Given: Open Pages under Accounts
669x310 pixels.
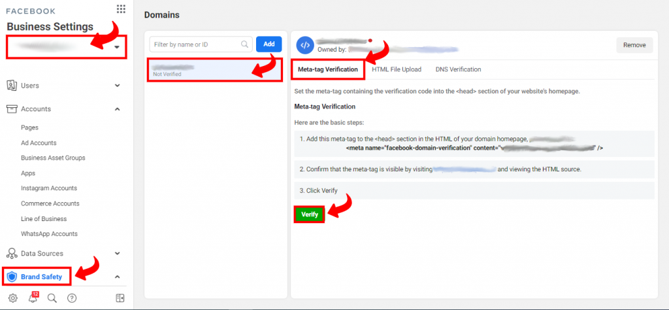Looking at the screenshot, I should [29, 128].
